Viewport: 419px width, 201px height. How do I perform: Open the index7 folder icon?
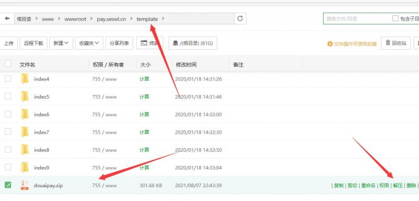pos(24,132)
